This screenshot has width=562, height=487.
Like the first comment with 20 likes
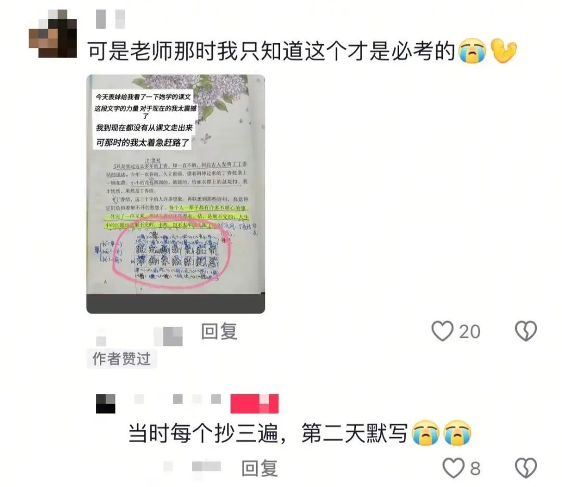[442, 331]
